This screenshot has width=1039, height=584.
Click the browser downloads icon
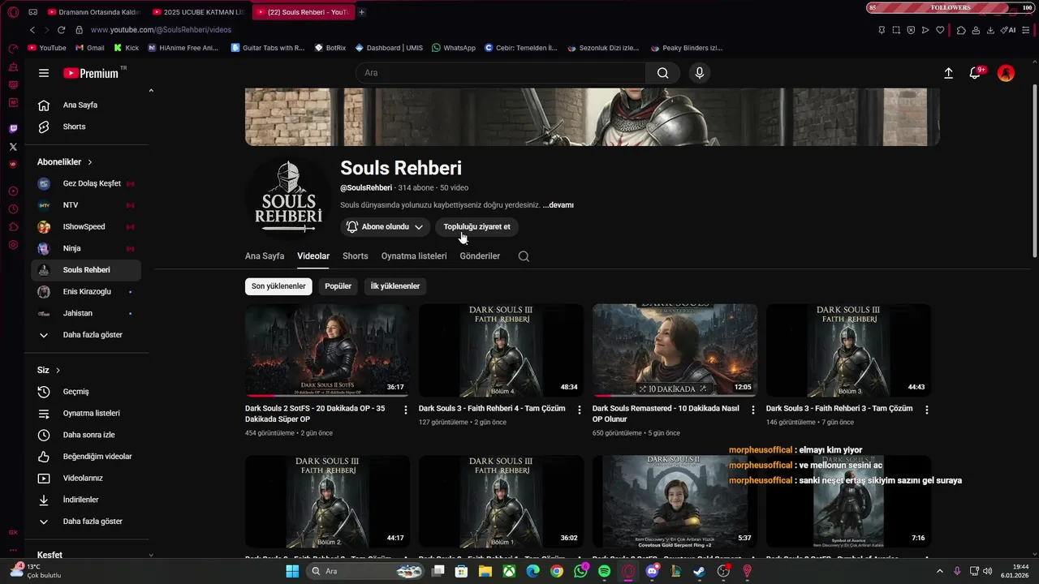(990, 30)
